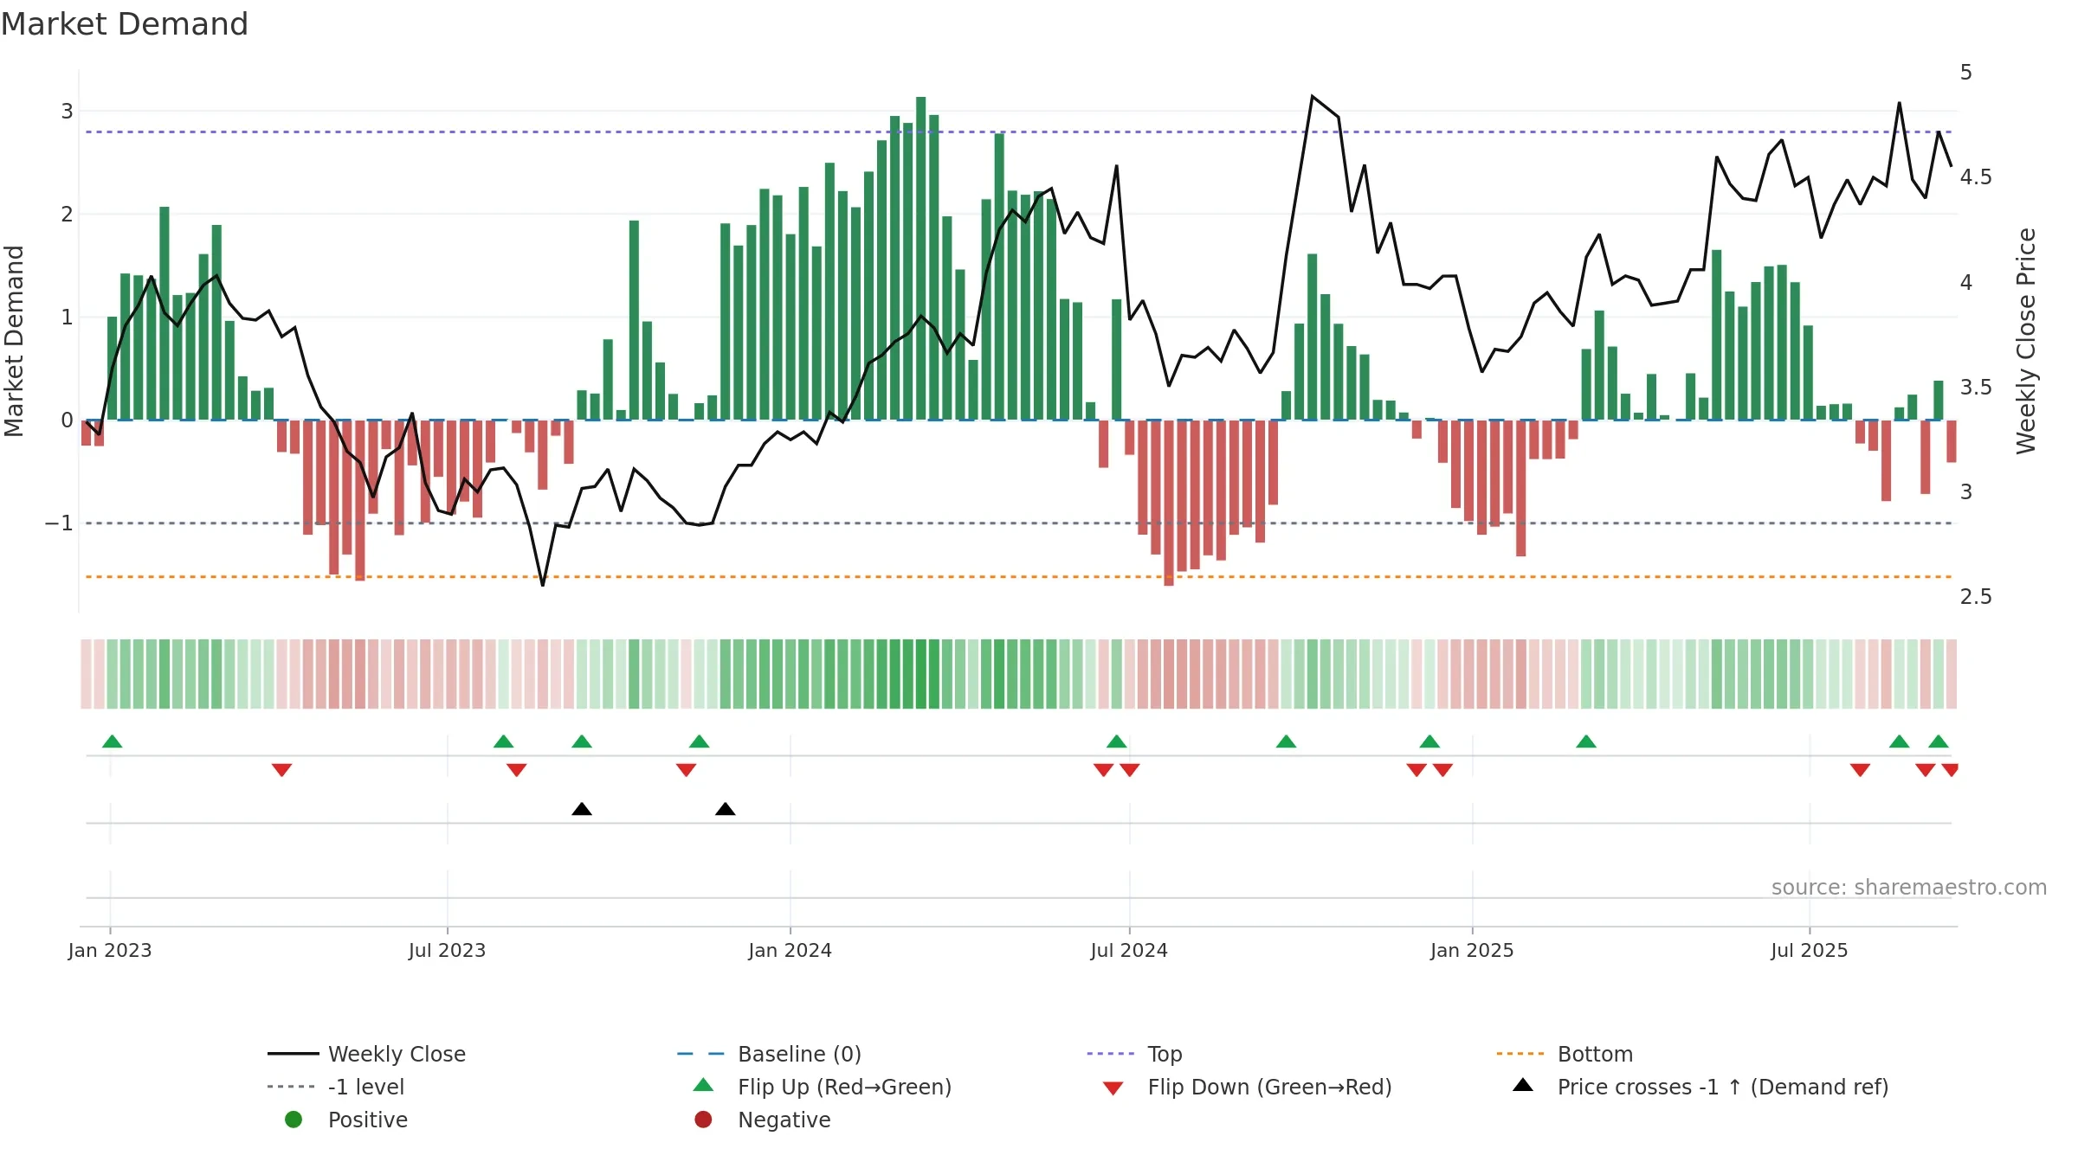Click the earliest red flip-down marker before Jul 2023
This screenshot has width=2078, height=1168.
tap(281, 770)
